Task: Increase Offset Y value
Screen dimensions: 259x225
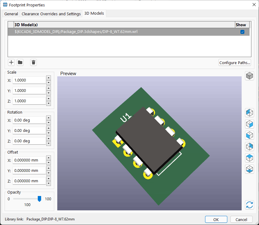Action: (48, 168)
